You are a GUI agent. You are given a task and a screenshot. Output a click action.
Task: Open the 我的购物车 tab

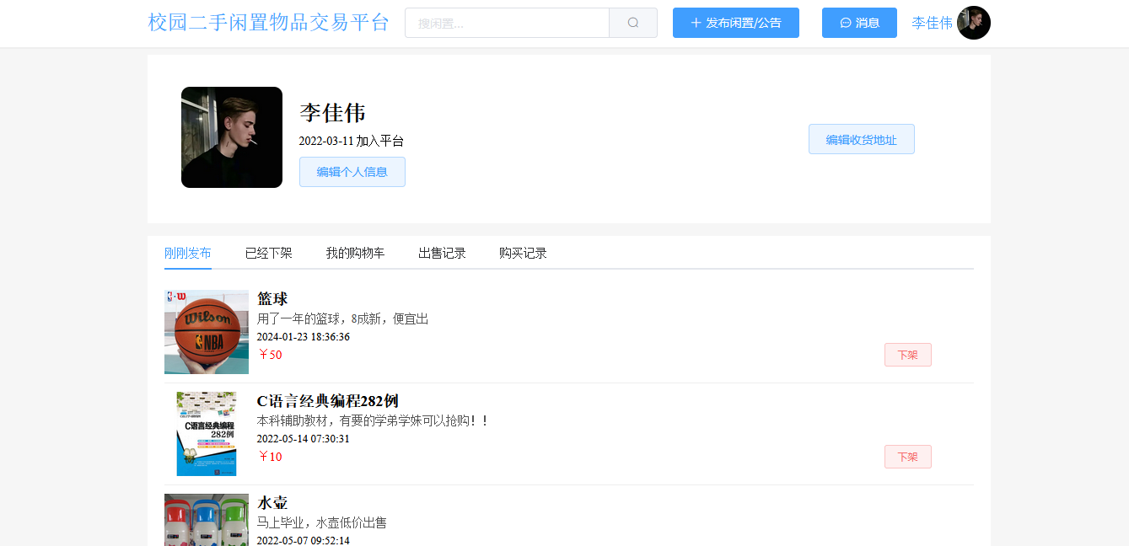tap(353, 253)
